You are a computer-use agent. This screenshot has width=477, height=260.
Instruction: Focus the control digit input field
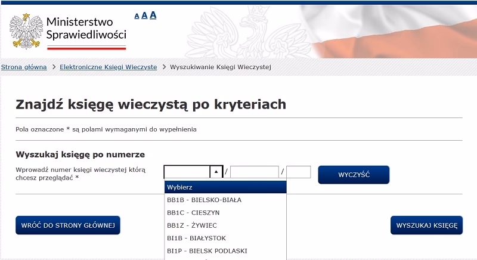click(x=299, y=172)
